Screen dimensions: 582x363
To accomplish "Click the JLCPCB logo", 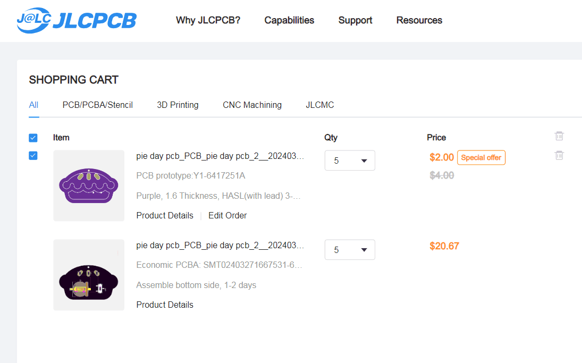I will (x=77, y=20).
